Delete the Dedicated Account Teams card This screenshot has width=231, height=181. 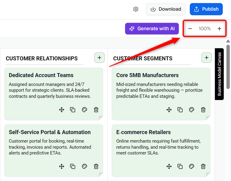pos(96,110)
